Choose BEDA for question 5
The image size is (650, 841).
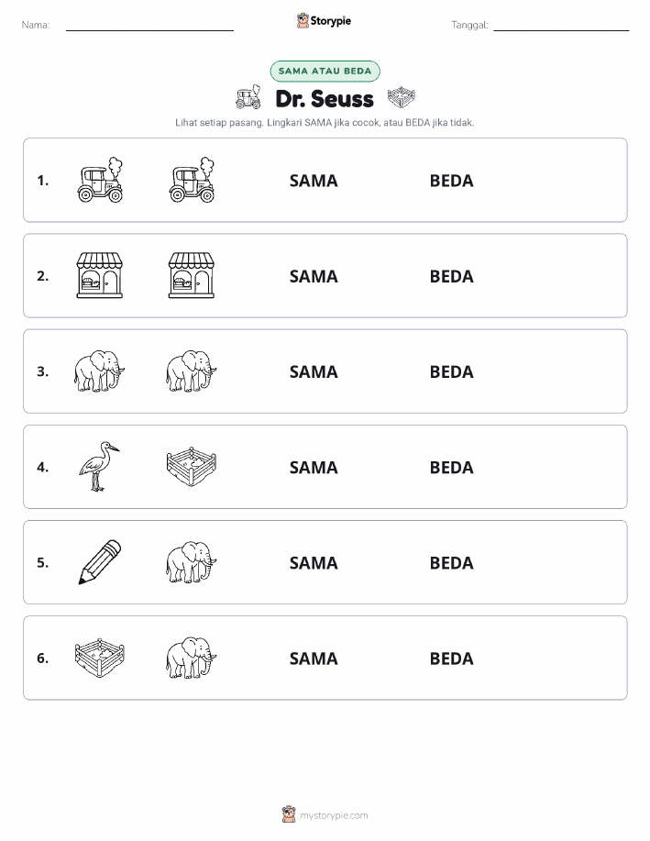452,562
